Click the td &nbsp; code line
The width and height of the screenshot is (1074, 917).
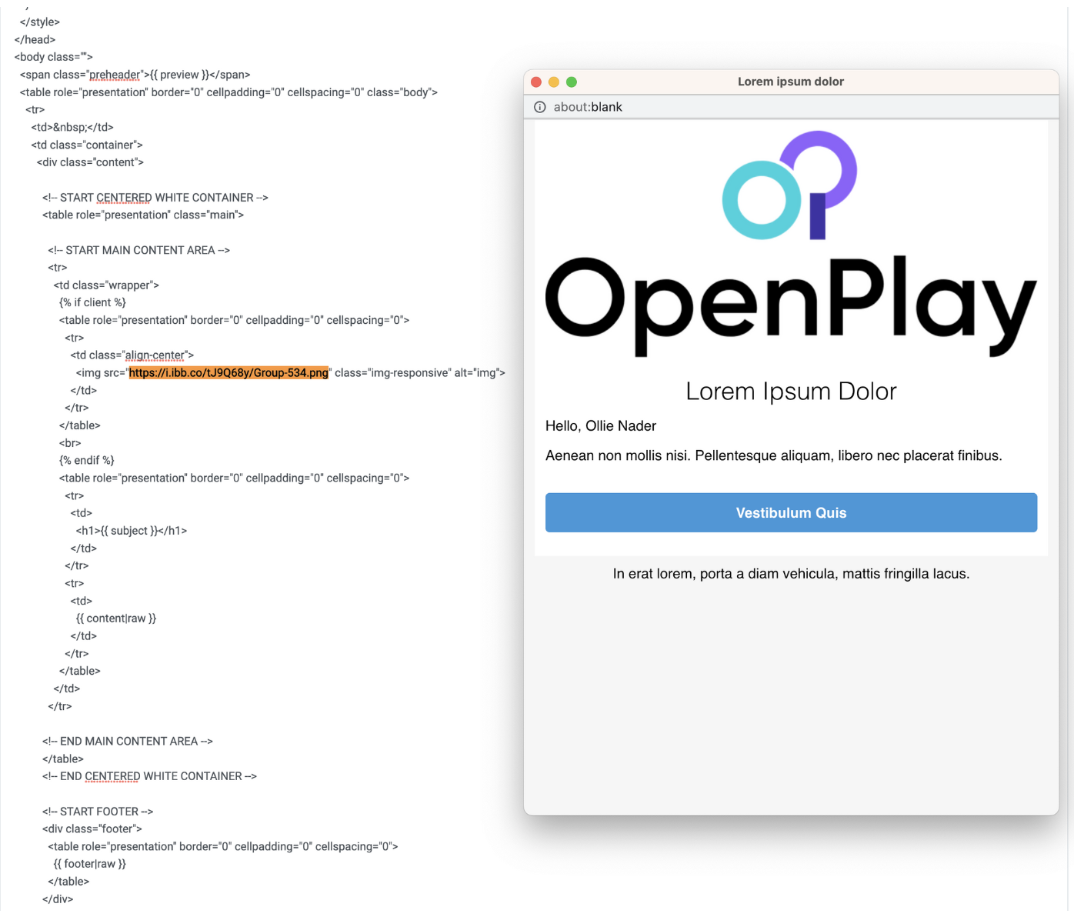(72, 127)
